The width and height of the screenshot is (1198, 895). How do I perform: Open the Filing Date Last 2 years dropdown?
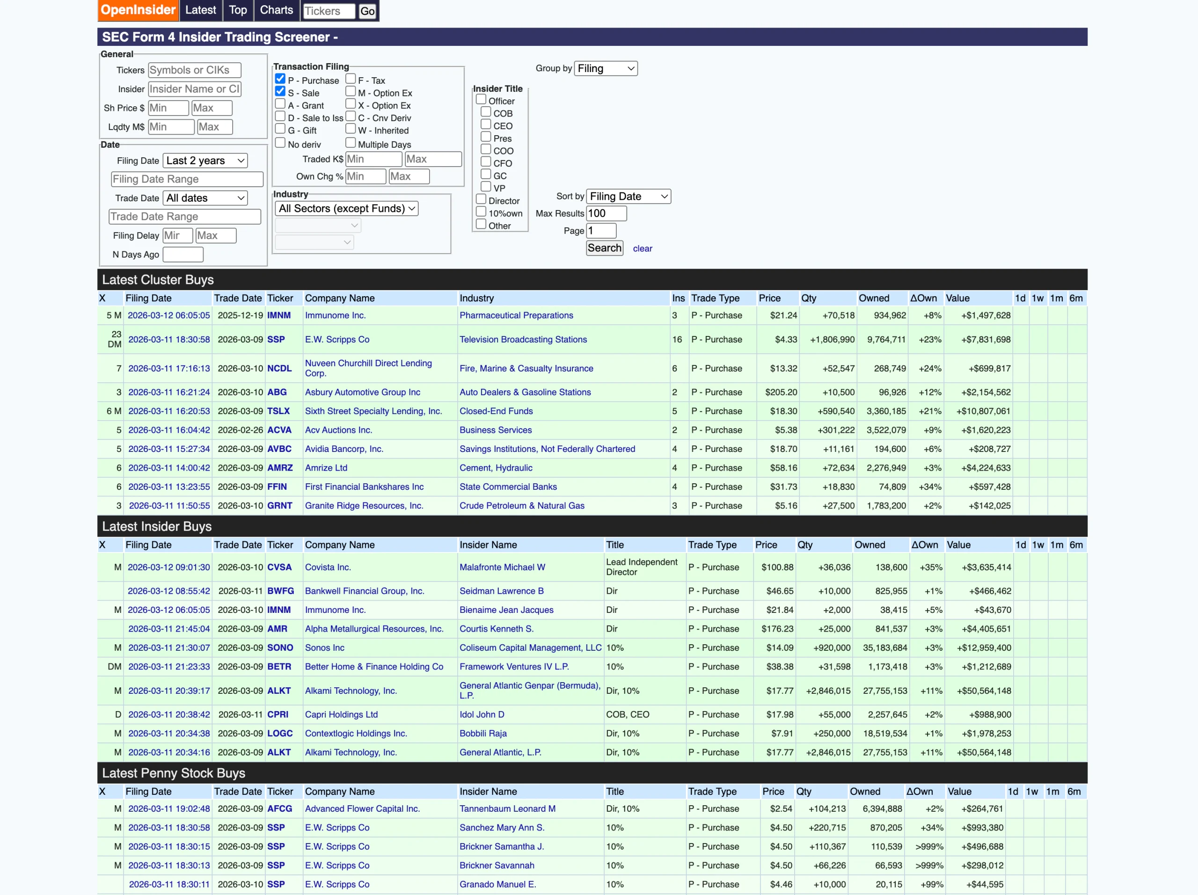click(x=205, y=160)
